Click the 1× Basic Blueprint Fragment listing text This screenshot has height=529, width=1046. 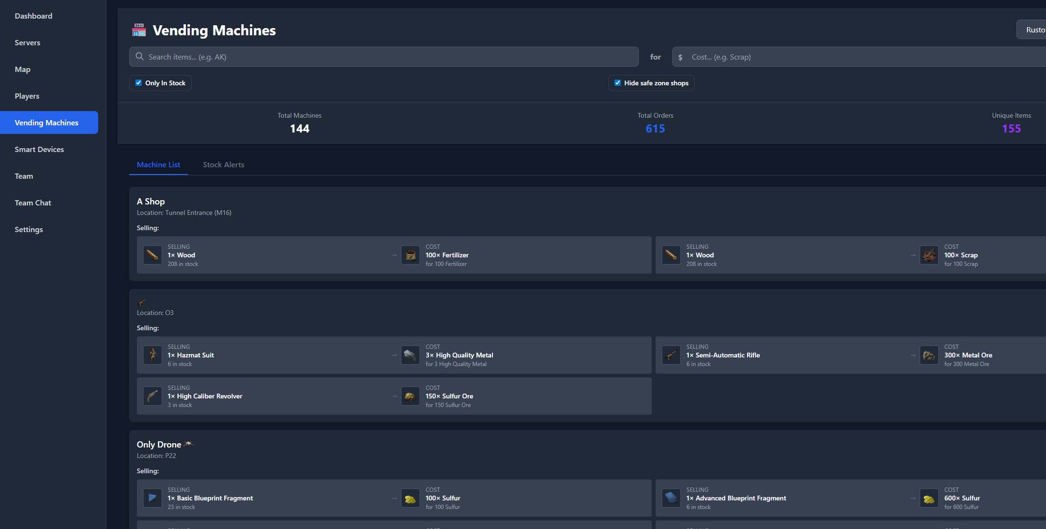210,498
